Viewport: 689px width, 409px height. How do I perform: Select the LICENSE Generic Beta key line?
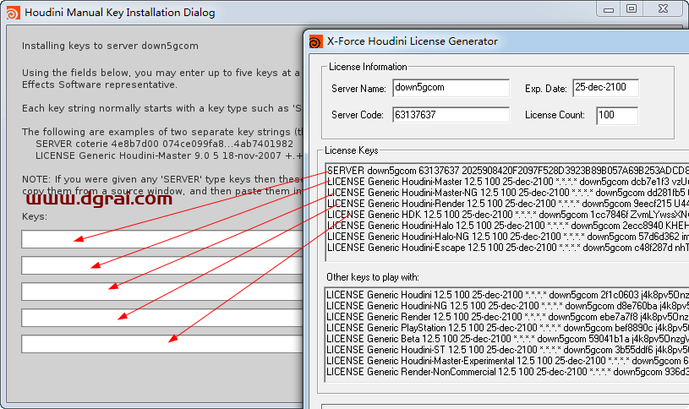point(507,339)
